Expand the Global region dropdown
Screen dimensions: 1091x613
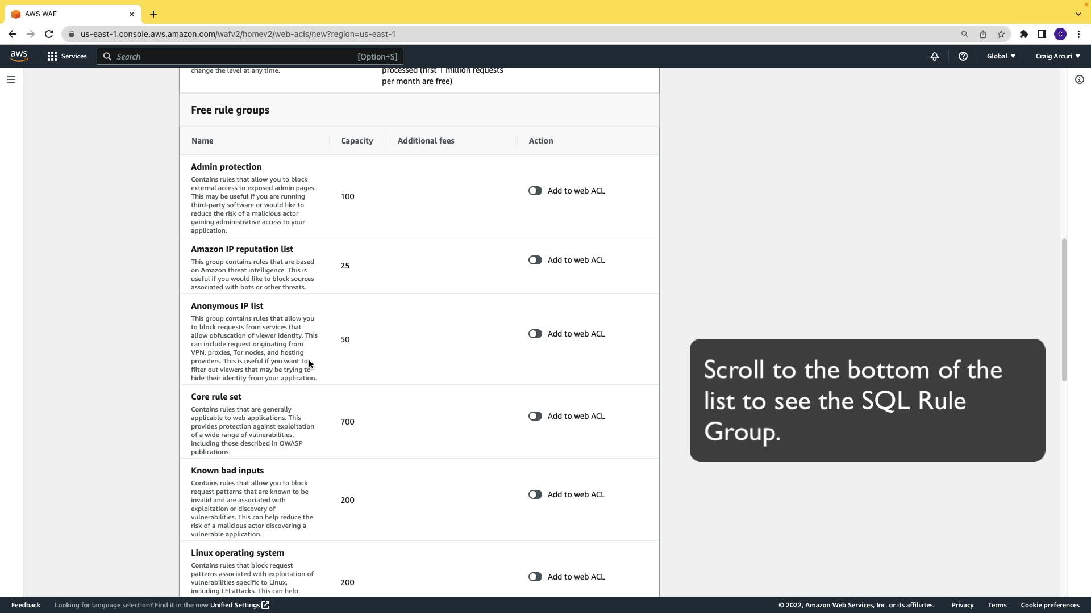1001,56
